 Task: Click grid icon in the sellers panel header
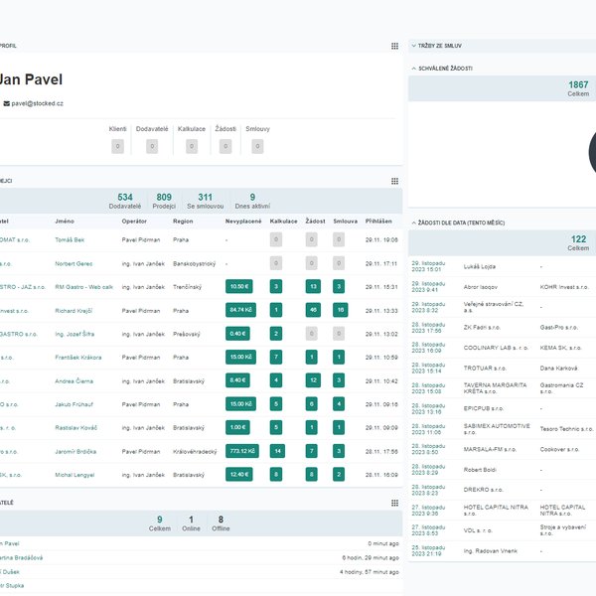point(394,181)
